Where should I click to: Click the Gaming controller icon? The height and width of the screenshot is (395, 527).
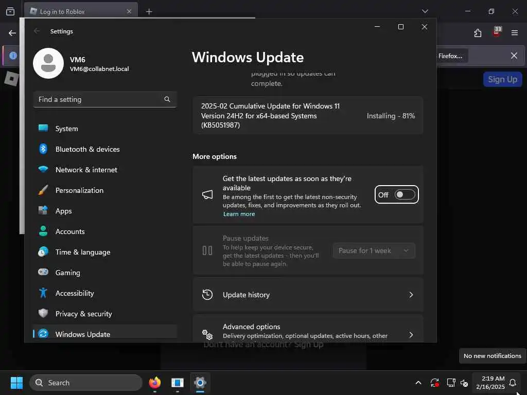pos(43,272)
